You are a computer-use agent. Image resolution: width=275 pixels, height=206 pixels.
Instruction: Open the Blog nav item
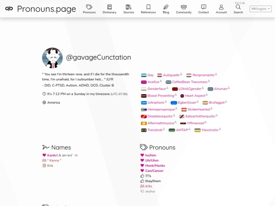166,9
